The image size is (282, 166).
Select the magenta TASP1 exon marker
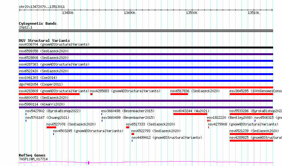88,163
